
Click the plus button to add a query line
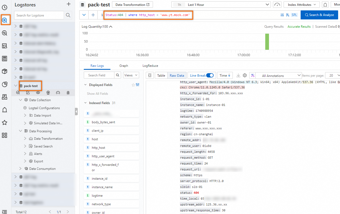pyautogui.click(x=93, y=15)
